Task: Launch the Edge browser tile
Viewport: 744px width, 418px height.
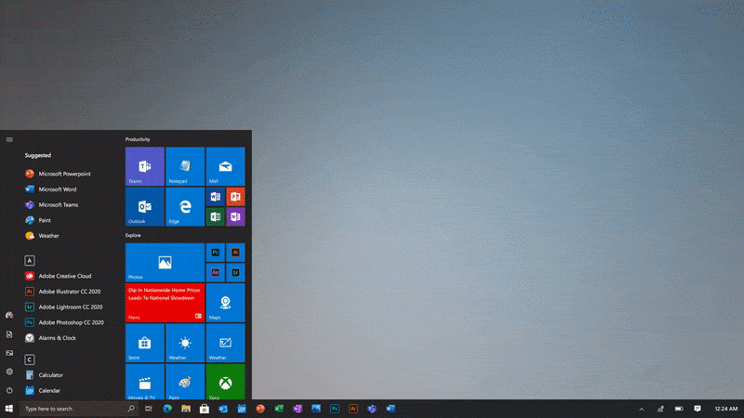Action: 184,206
